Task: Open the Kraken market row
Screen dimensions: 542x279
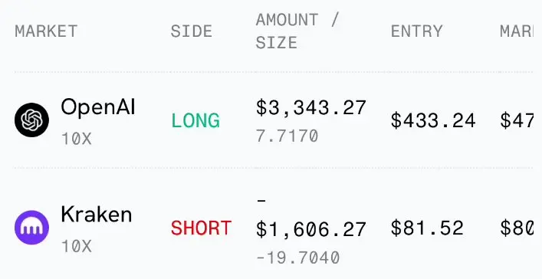Action: click(x=273, y=225)
